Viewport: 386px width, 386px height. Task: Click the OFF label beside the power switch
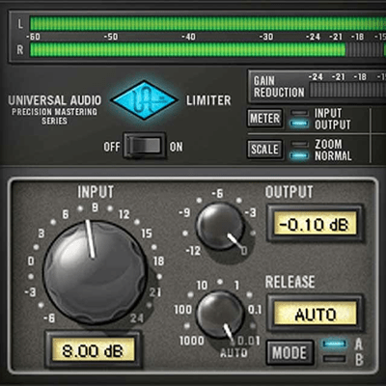tap(112, 147)
